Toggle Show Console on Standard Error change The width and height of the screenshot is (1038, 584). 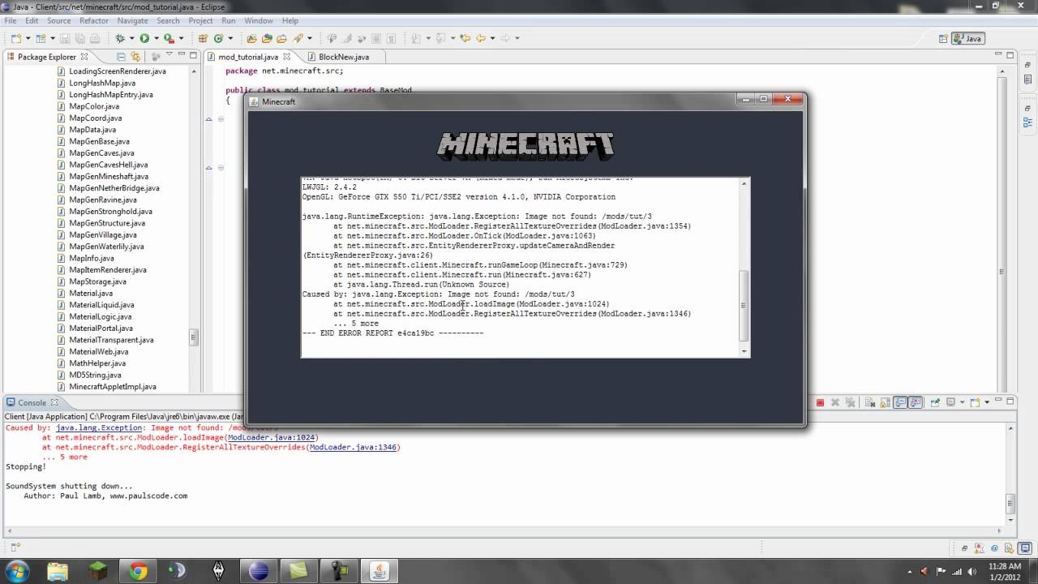[x=916, y=402]
